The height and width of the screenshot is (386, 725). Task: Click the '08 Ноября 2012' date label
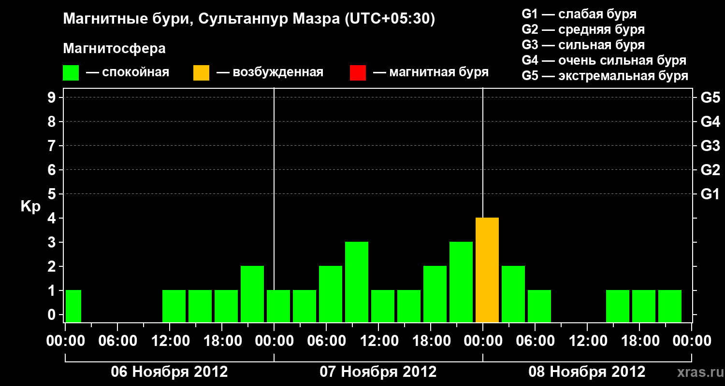tap(587, 372)
